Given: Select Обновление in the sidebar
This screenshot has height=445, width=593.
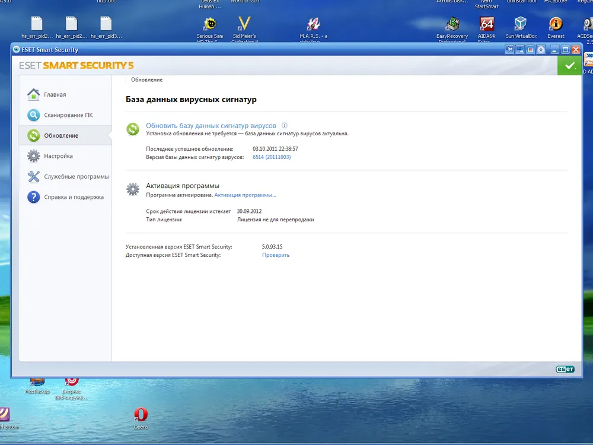Looking at the screenshot, I should pyautogui.click(x=60, y=135).
